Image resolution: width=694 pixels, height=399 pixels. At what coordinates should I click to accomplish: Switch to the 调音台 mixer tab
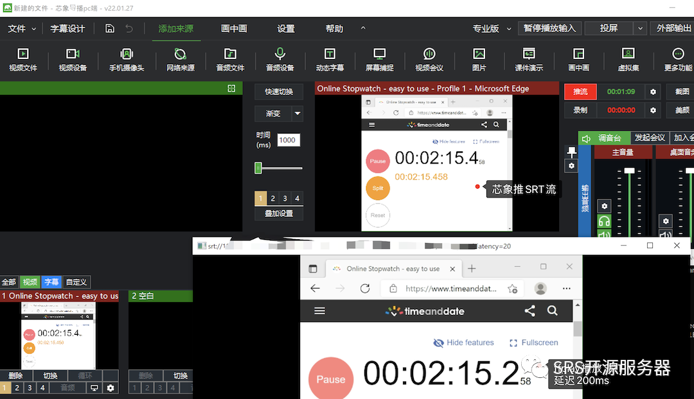point(603,139)
